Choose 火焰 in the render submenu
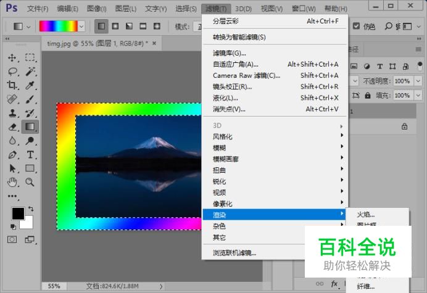 [x=377, y=214]
